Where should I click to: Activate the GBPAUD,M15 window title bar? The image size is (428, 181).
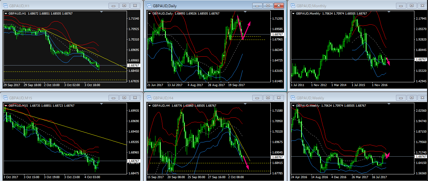63,98
